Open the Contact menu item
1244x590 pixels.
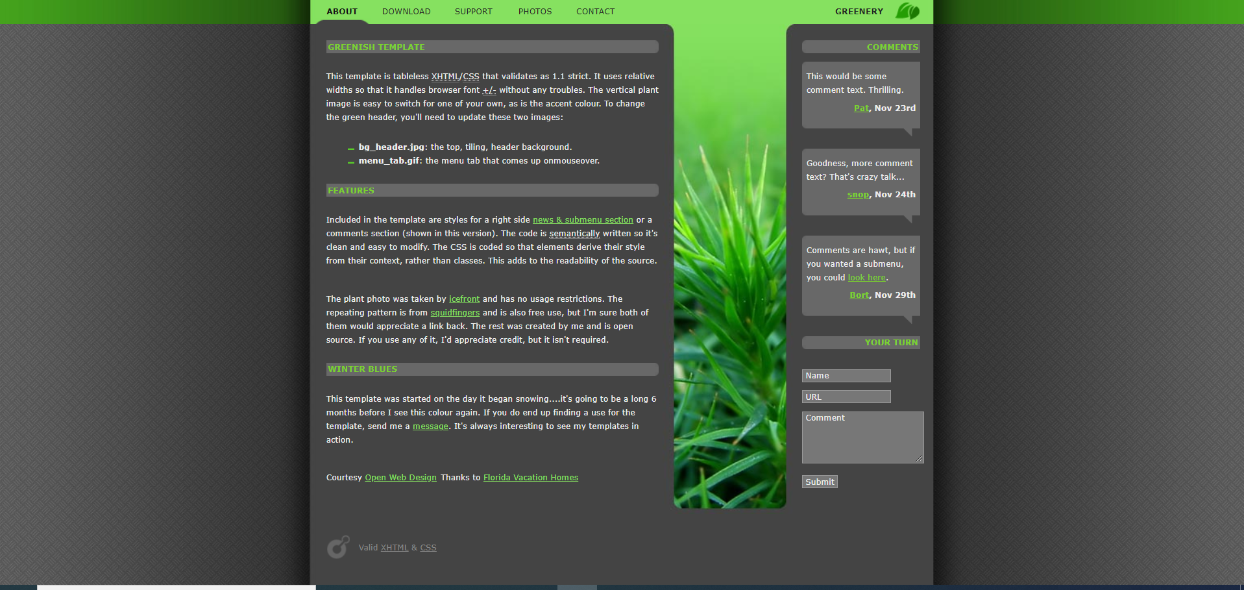coord(595,12)
